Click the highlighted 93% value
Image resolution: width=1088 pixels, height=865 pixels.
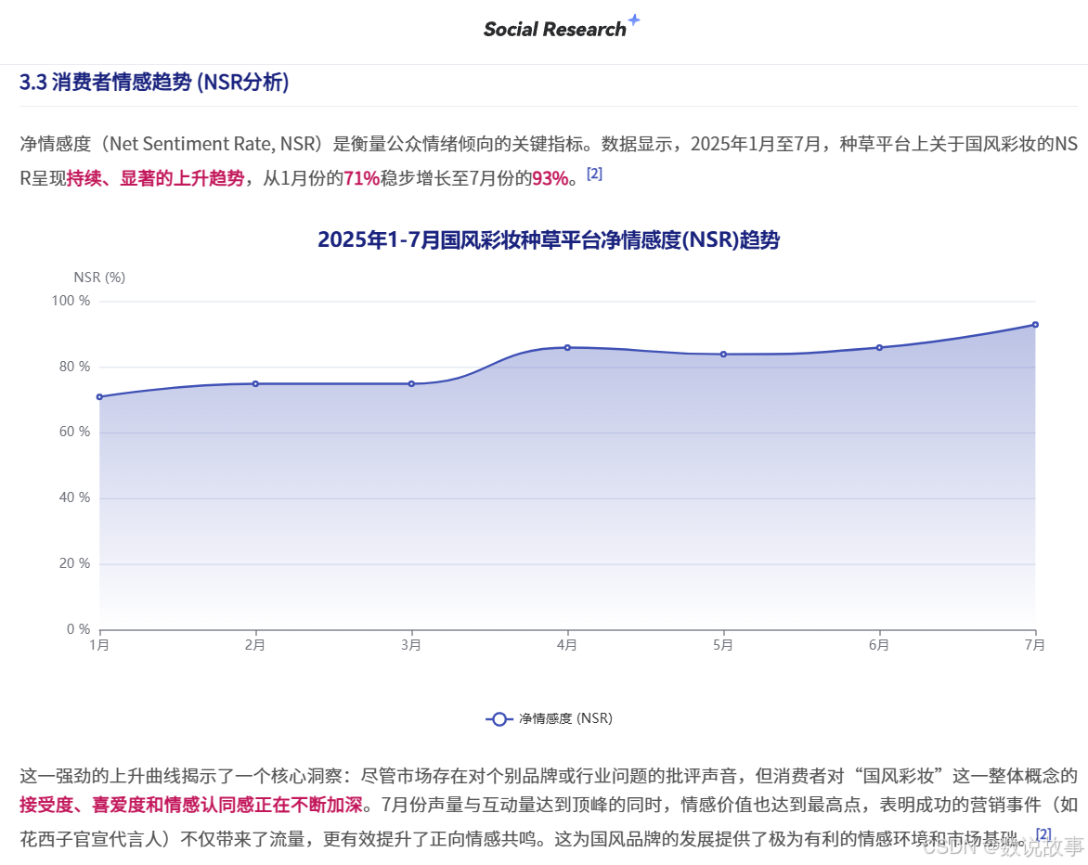[x=550, y=178]
